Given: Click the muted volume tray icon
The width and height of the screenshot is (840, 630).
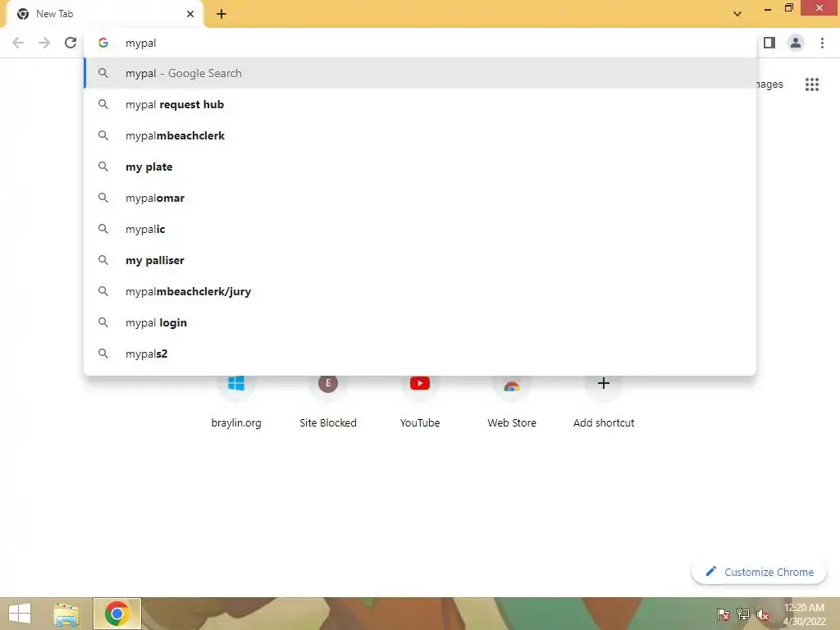Looking at the screenshot, I should pos(763,614).
